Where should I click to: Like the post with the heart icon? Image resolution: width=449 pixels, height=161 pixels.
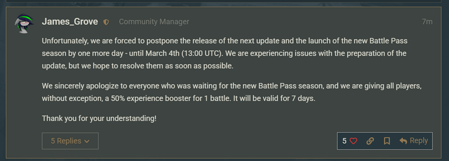[353, 141]
